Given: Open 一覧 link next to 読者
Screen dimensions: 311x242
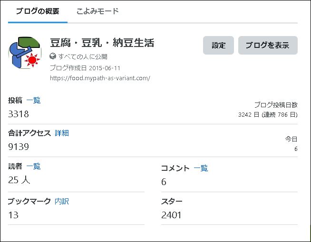Looking at the screenshot, I should [x=33, y=166].
